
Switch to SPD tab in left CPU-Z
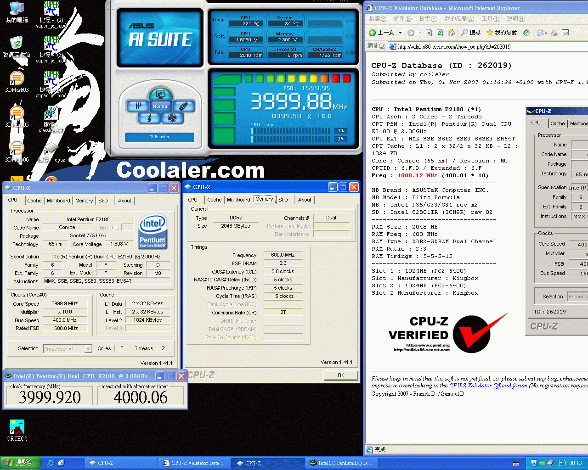[x=103, y=201]
